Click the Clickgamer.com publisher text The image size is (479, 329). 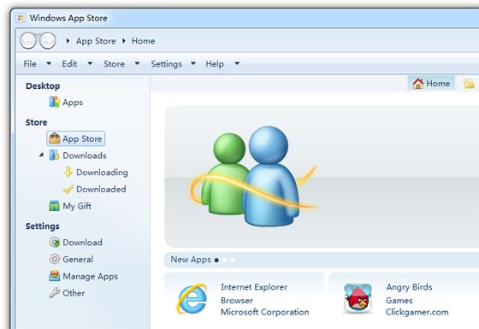417,312
